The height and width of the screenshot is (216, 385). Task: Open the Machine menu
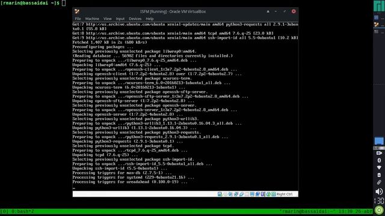click(x=92, y=19)
